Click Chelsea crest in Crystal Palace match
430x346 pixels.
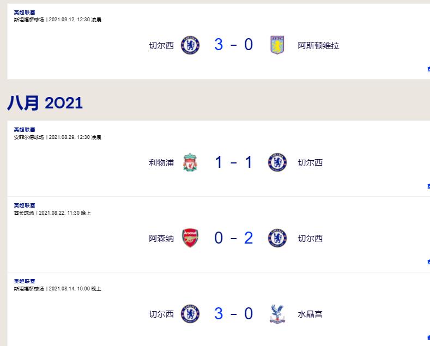(190, 314)
